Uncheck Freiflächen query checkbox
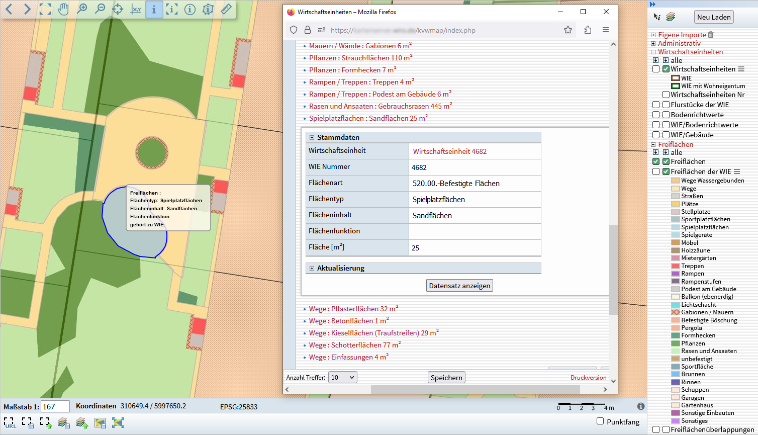The image size is (758, 435). coord(656,161)
